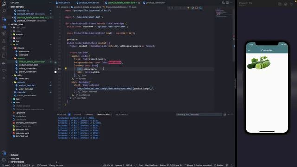Open seller_item.dart in widgets folder
The width and height of the screenshot is (297, 167).
pyautogui.click(x=26, y=89)
